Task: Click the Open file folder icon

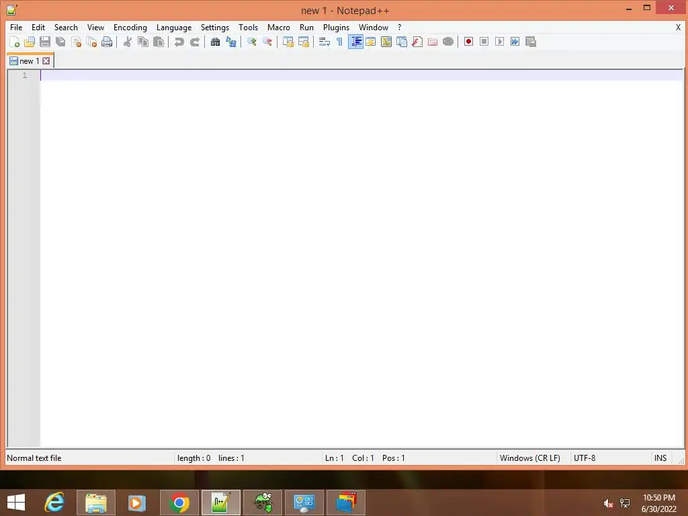Action: point(30,42)
